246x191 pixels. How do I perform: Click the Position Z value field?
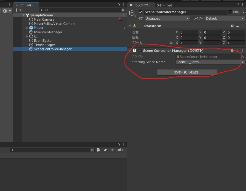tap(236, 32)
